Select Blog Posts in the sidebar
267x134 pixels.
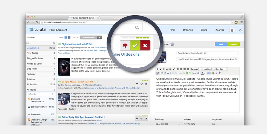pos(41,69)
